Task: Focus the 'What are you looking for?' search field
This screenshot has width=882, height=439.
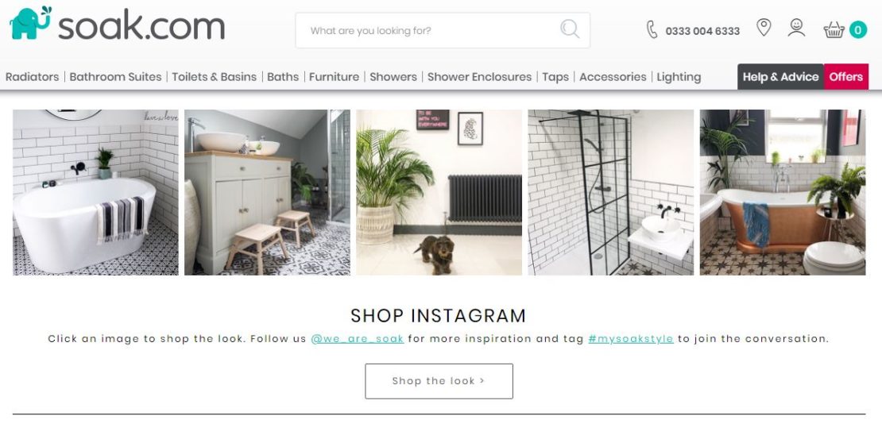Action: 433,30
